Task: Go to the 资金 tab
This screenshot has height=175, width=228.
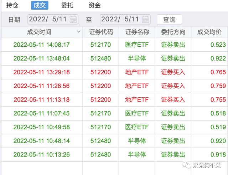Action: point(94,5)
